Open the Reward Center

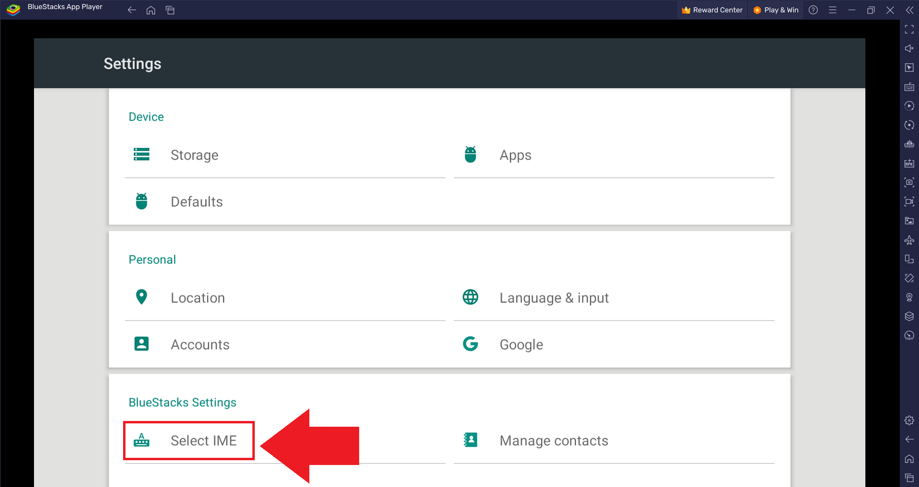712,10
